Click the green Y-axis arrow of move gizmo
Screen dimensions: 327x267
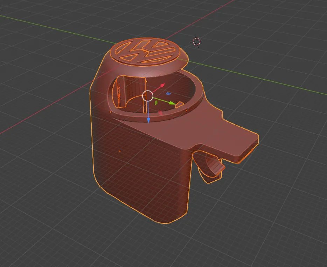point(172,103)
